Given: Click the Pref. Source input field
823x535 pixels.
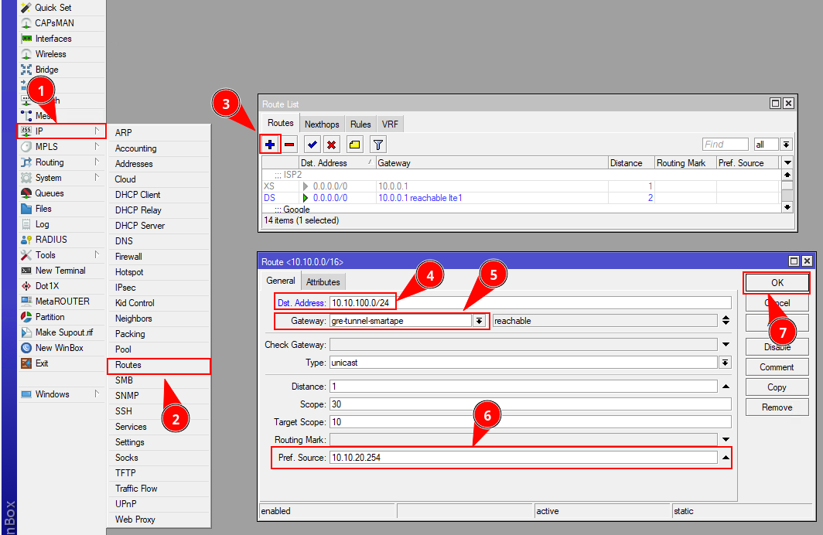Looking at the screenshot, I should (524, 458).
